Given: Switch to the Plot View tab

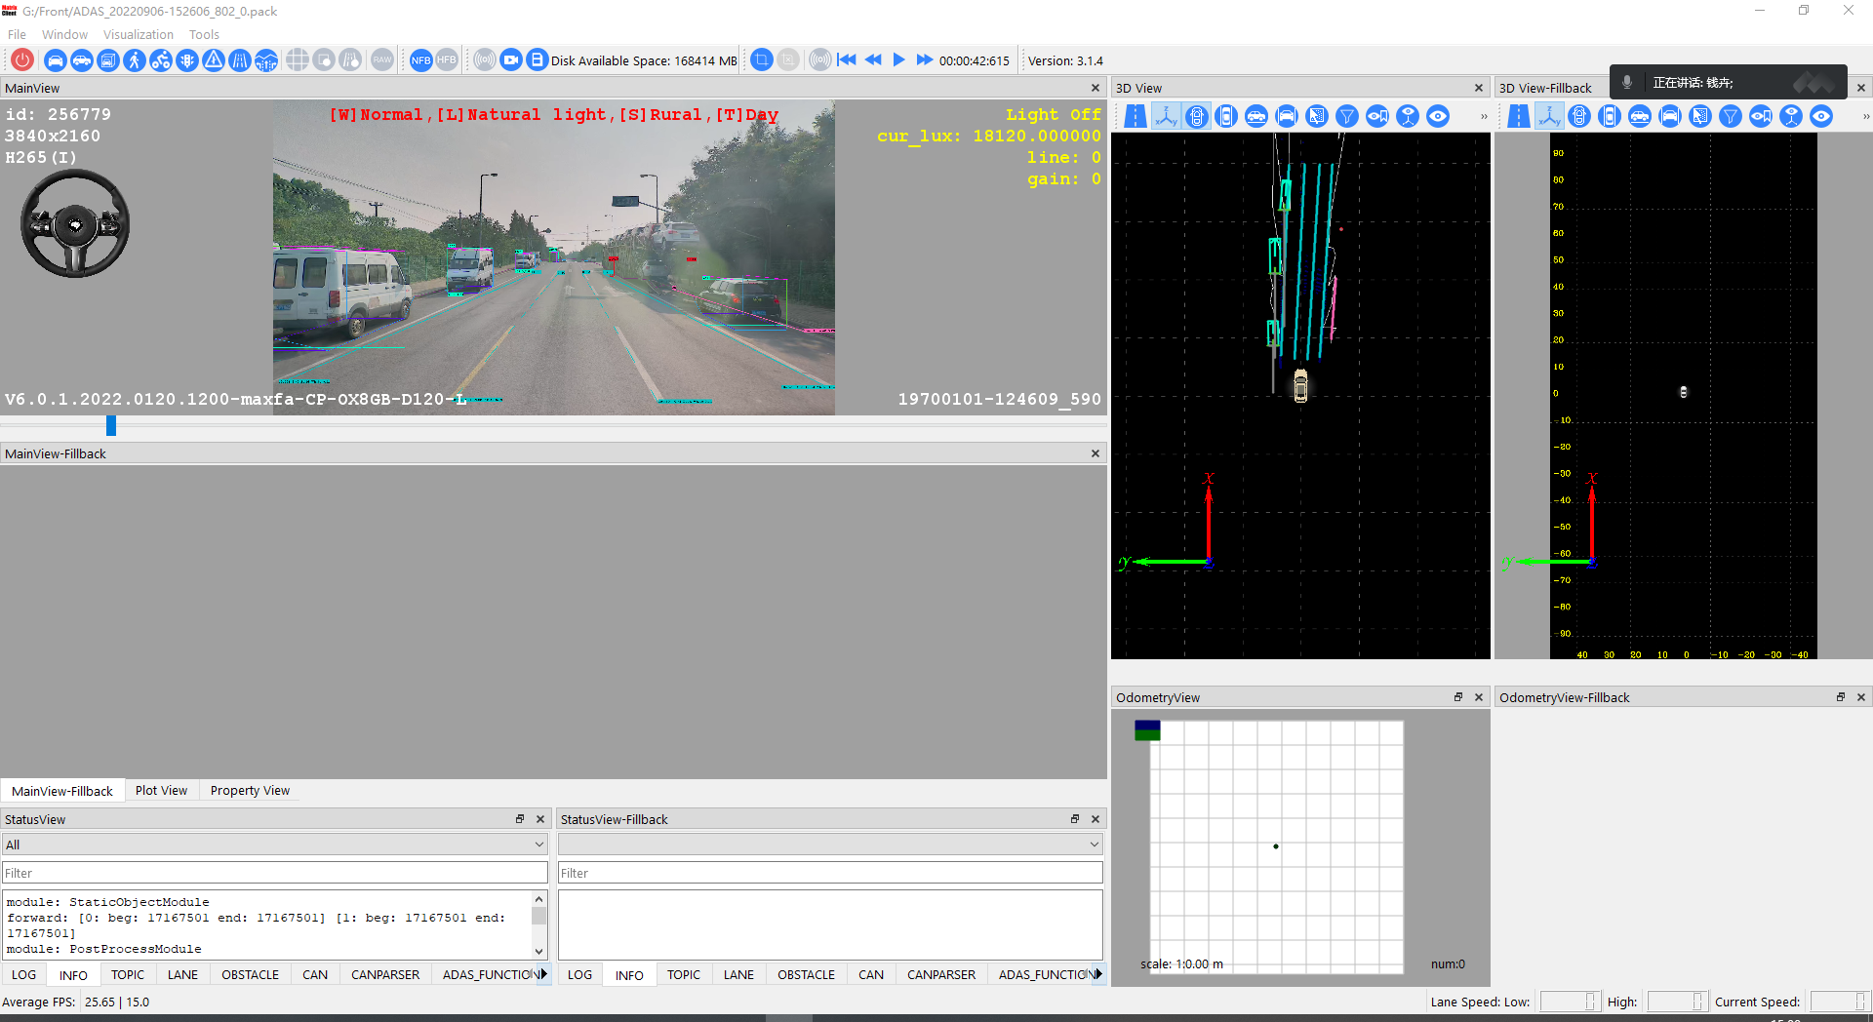Looking at the screenshot, I should click(x=161, y=791).
